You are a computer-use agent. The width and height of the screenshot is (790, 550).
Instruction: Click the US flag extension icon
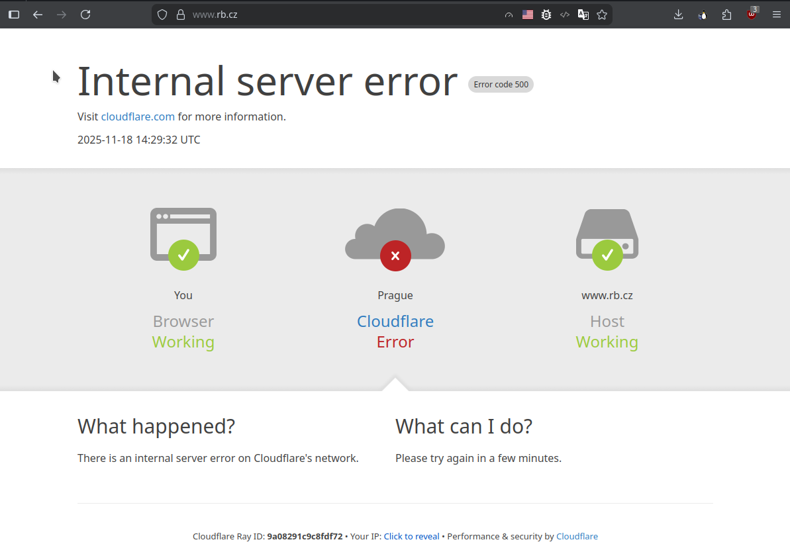click(x=528, y=15)
